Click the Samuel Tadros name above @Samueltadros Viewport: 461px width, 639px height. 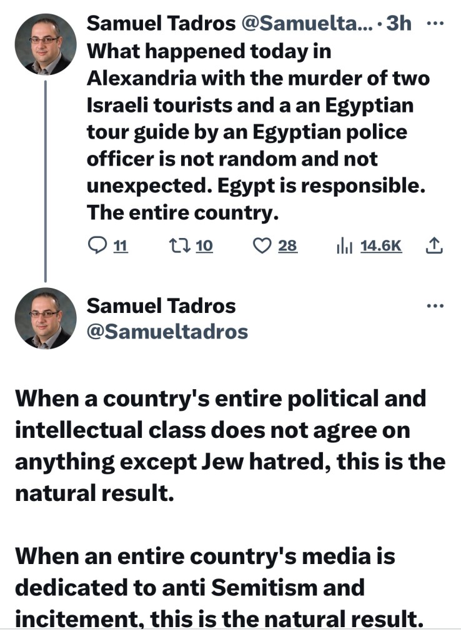161,306
